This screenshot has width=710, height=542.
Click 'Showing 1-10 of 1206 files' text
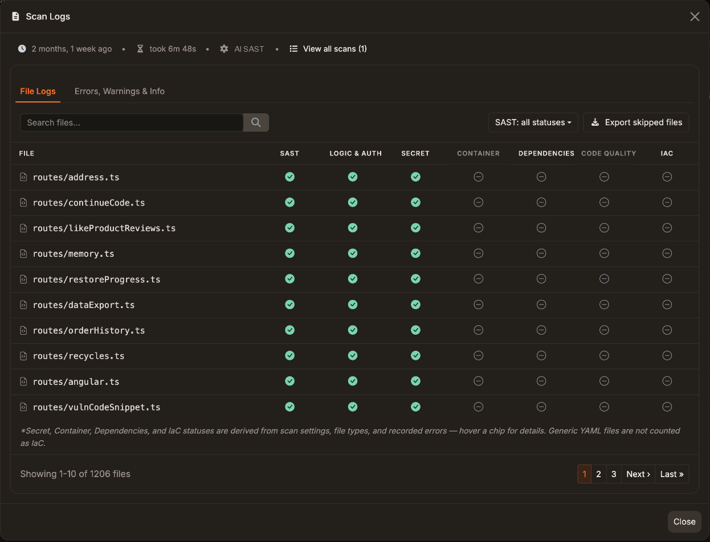[x=75, y=474]
